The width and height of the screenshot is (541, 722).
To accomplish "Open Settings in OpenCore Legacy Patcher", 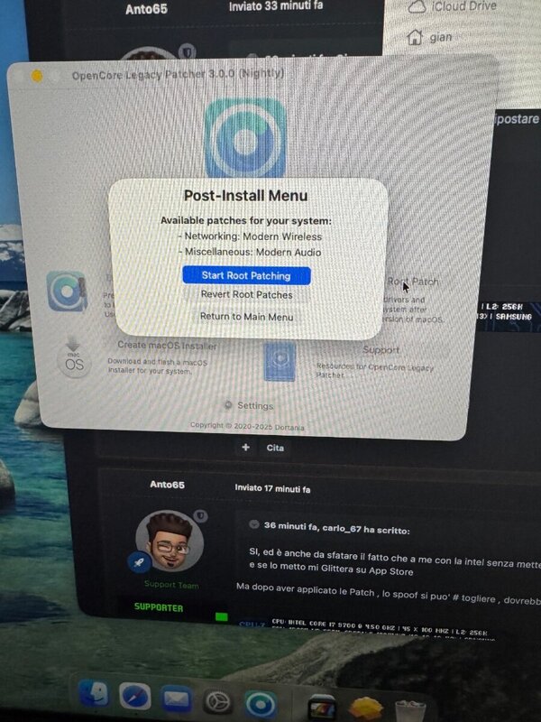I will pos(255,405).
